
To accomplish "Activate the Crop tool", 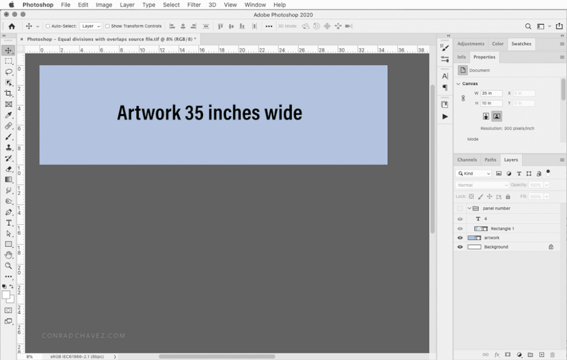I will tap(9, 93).
